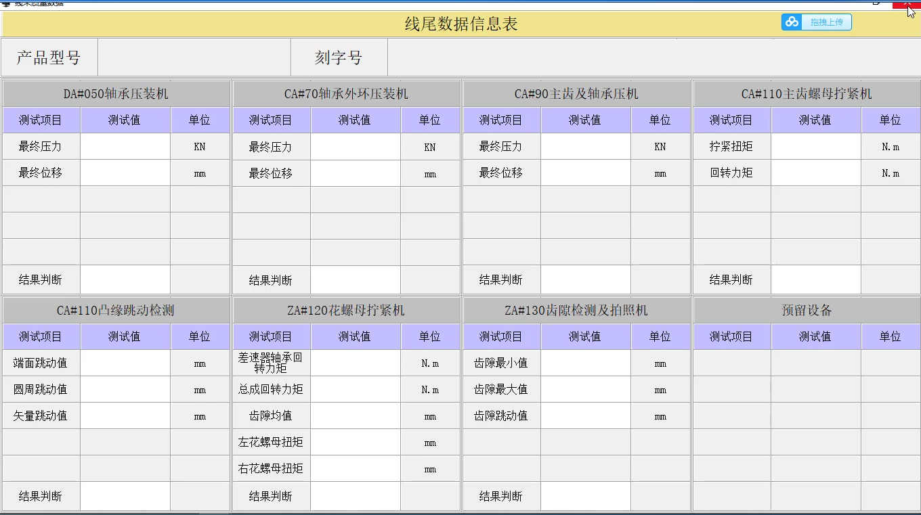
Task: Click the CA#110凸缘跳动检测 panel header
Action: [x=116, y=310]
